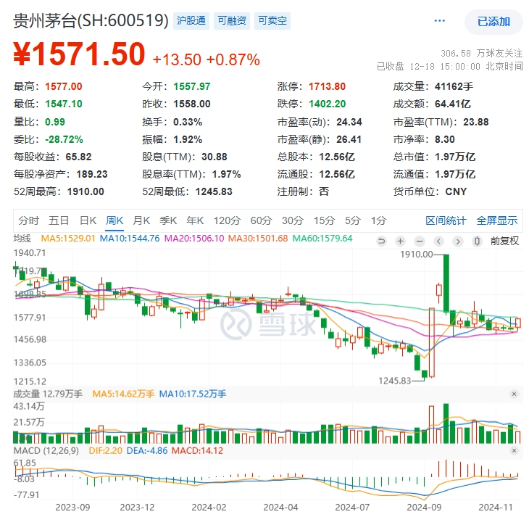This screenshot has height=517, width=529.
Task: Click the 1245.83 low marker on chart
Action: [x=395, y=381]
